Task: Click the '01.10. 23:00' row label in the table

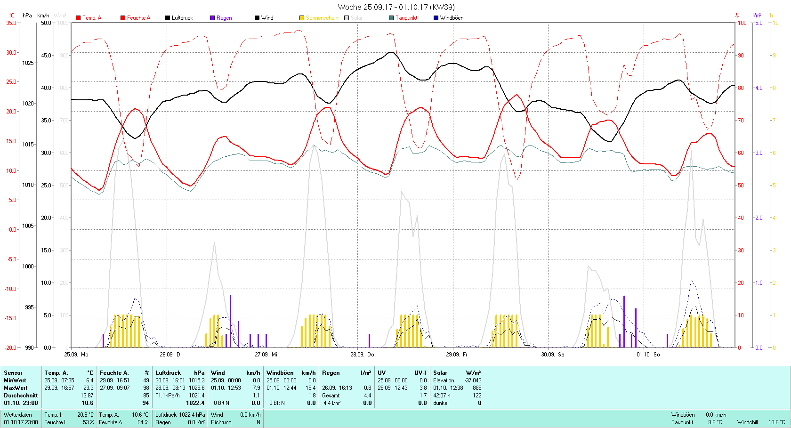Action: (x=21, y=403)
